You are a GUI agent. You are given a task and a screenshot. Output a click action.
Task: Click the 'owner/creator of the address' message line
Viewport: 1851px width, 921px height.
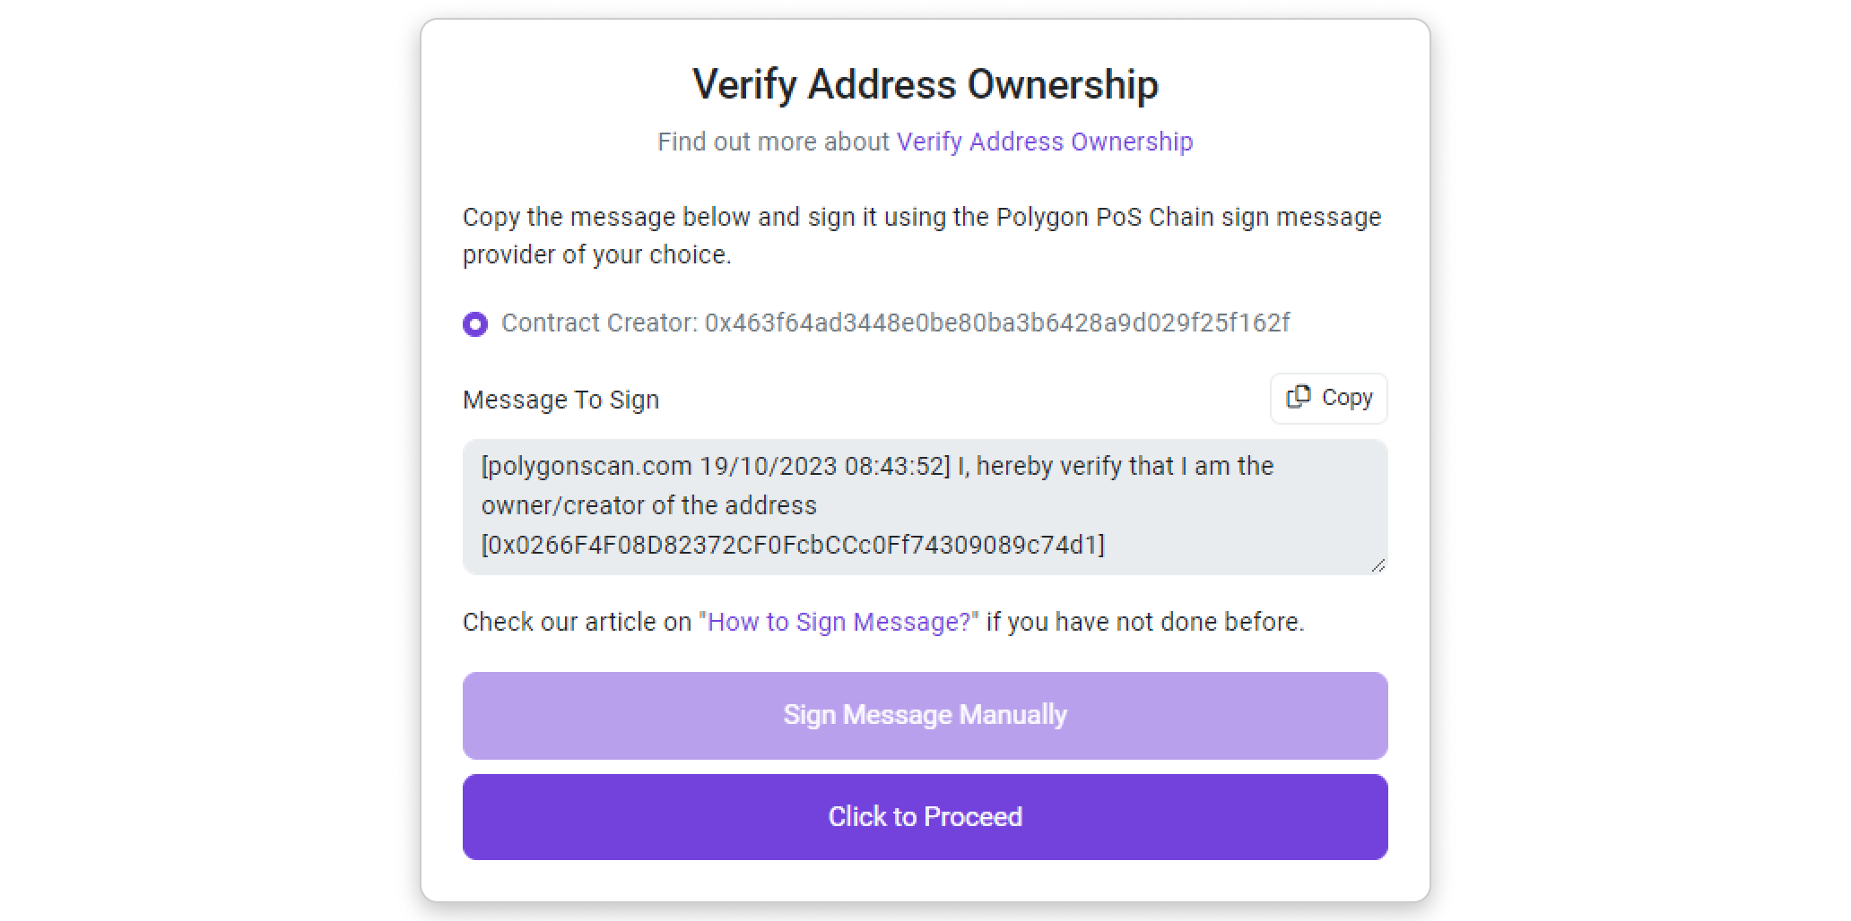pos(648,505)
